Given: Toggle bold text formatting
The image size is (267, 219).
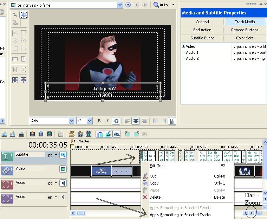Looking at the screenshot, I should coord(99,121).
